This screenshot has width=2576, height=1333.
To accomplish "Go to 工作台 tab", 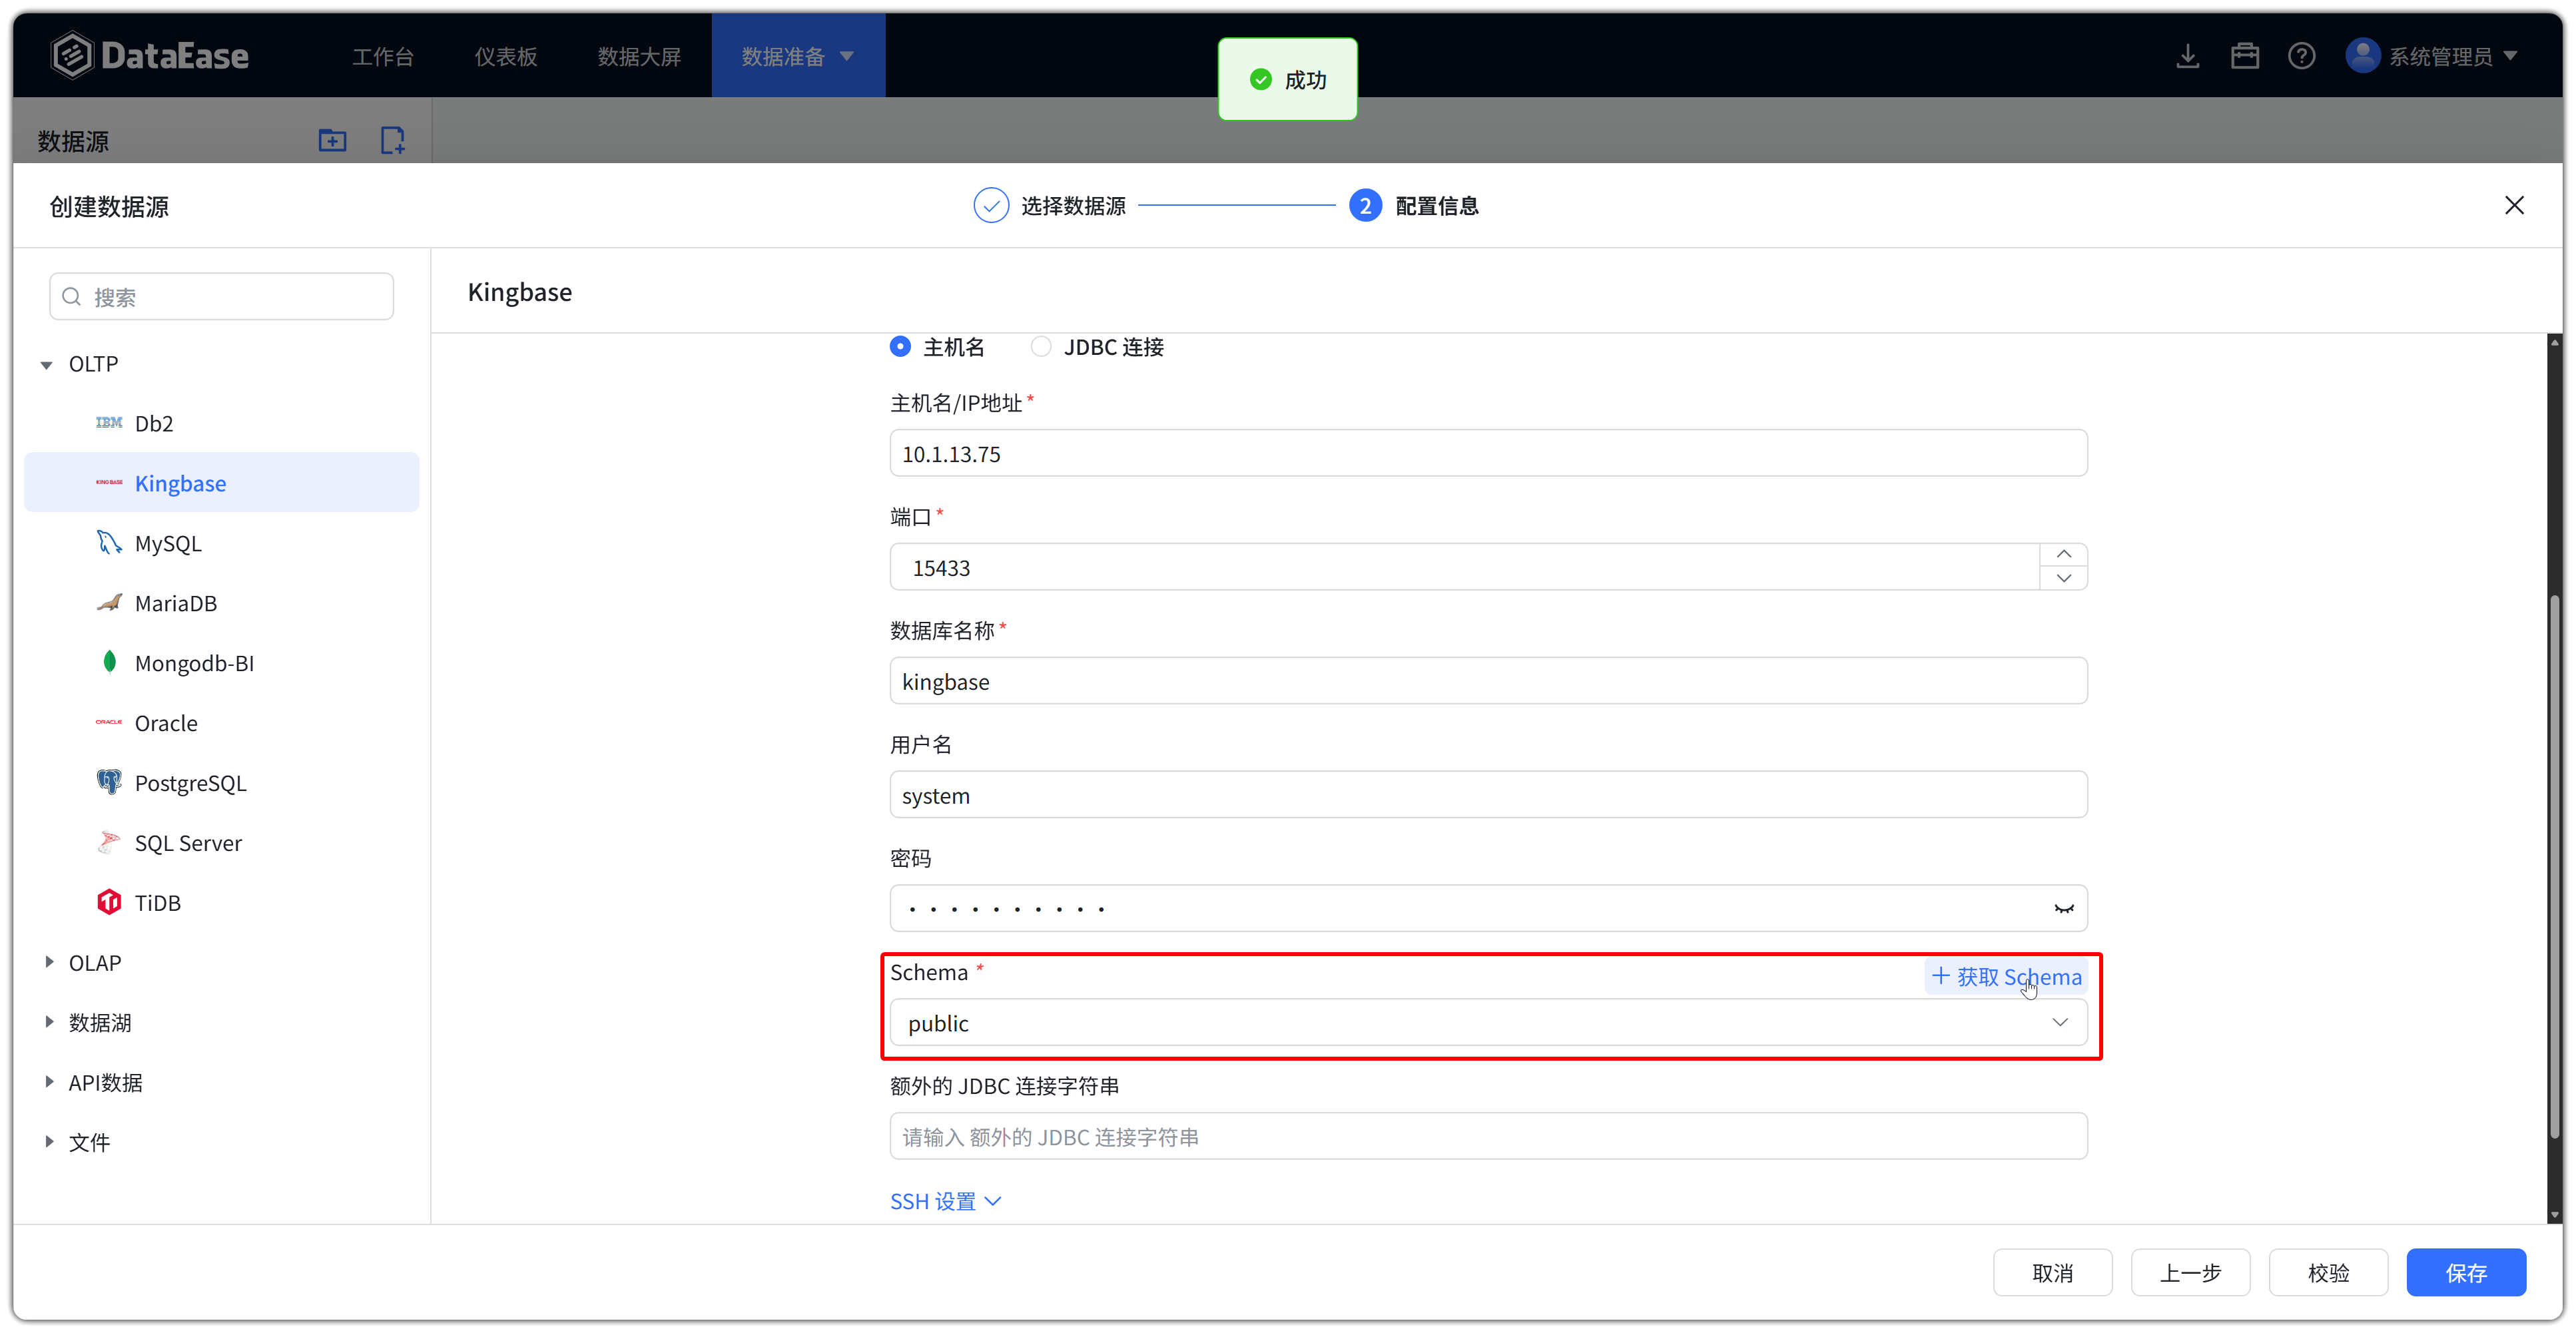I will click(x=382, y=56).
